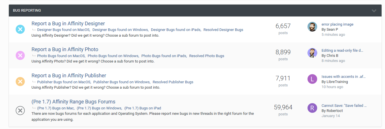Click the pink Affinity Photo forum status icon
This screenshot has width=385, height=129.
point(20,55)
